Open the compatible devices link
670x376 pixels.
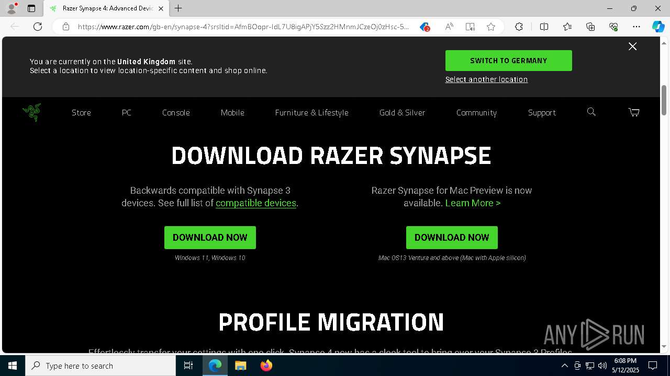[x=256, y=203]
